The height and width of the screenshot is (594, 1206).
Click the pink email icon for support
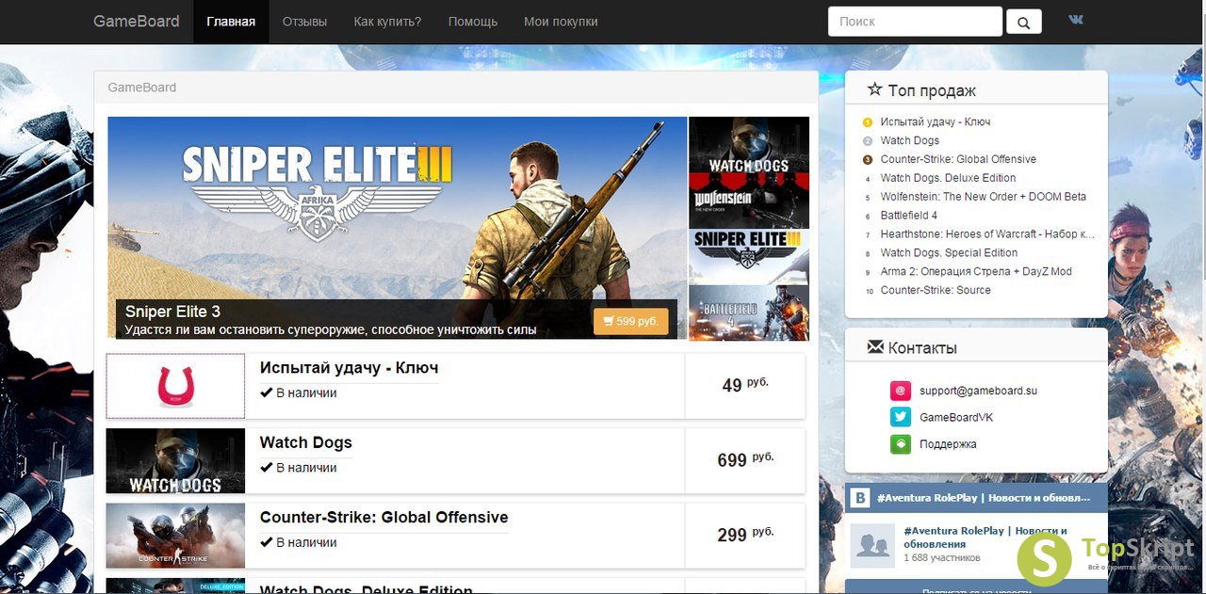901,391
